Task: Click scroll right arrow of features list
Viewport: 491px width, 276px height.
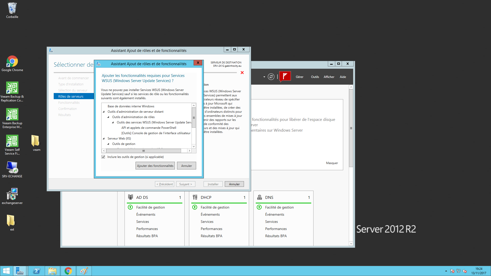Action: tap(189, 151)
